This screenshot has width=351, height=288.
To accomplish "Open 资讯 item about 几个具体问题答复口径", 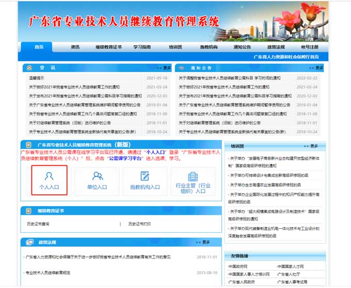I will (x=83, y=114).
